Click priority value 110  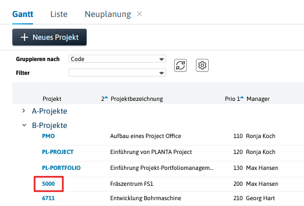pos(238,136)
